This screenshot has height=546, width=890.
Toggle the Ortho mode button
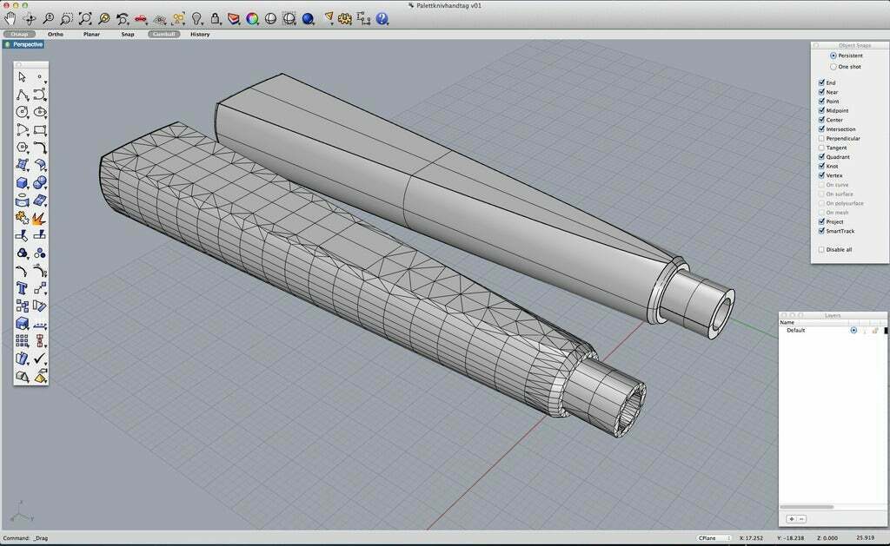coord(56,34)
